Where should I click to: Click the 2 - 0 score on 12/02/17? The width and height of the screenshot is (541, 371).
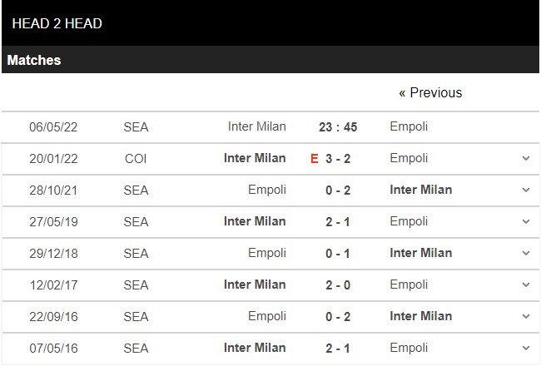click(x=338, y=284)
